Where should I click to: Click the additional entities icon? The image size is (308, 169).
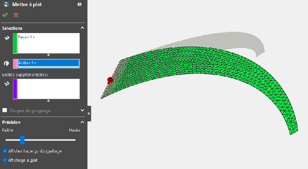6,84
